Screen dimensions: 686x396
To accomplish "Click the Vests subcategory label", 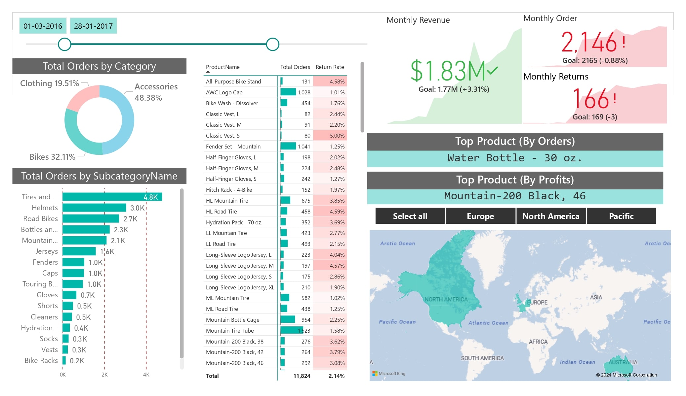I will pos(50,349).
